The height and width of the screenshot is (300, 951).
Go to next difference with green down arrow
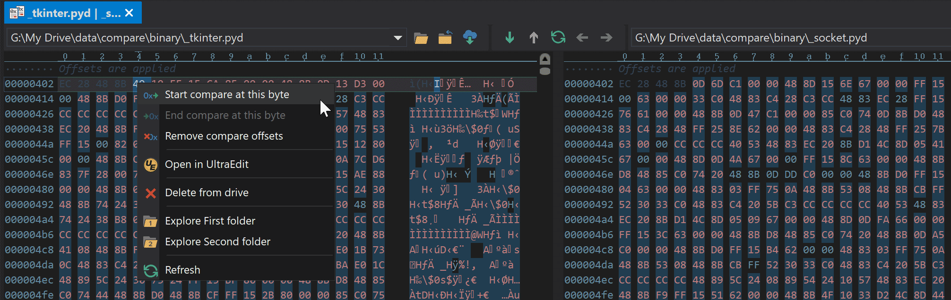510,37
